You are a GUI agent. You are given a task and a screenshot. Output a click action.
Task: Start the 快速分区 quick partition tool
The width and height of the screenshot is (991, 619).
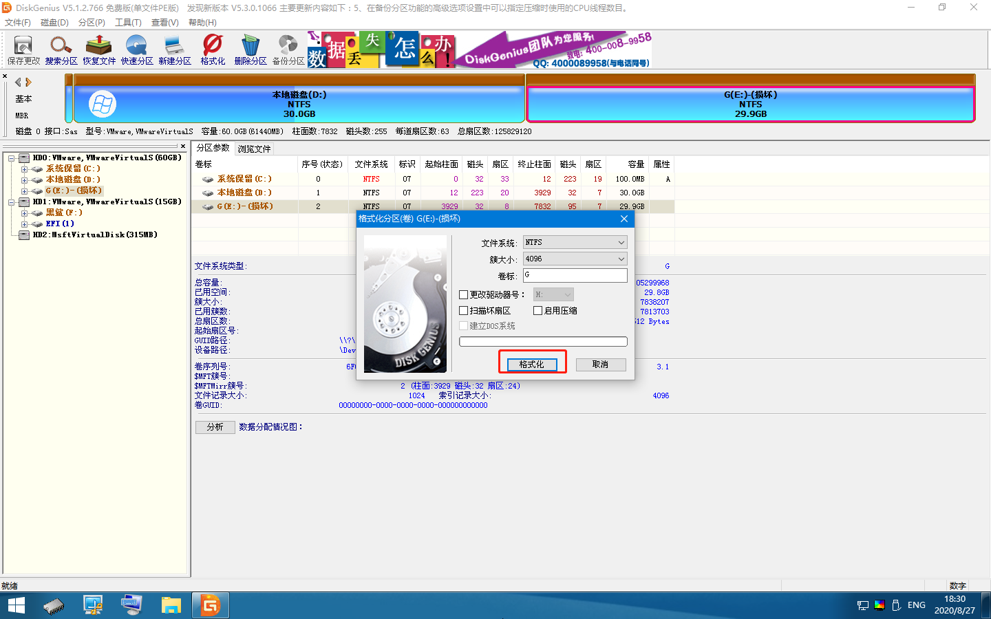[x=137, y=50]
